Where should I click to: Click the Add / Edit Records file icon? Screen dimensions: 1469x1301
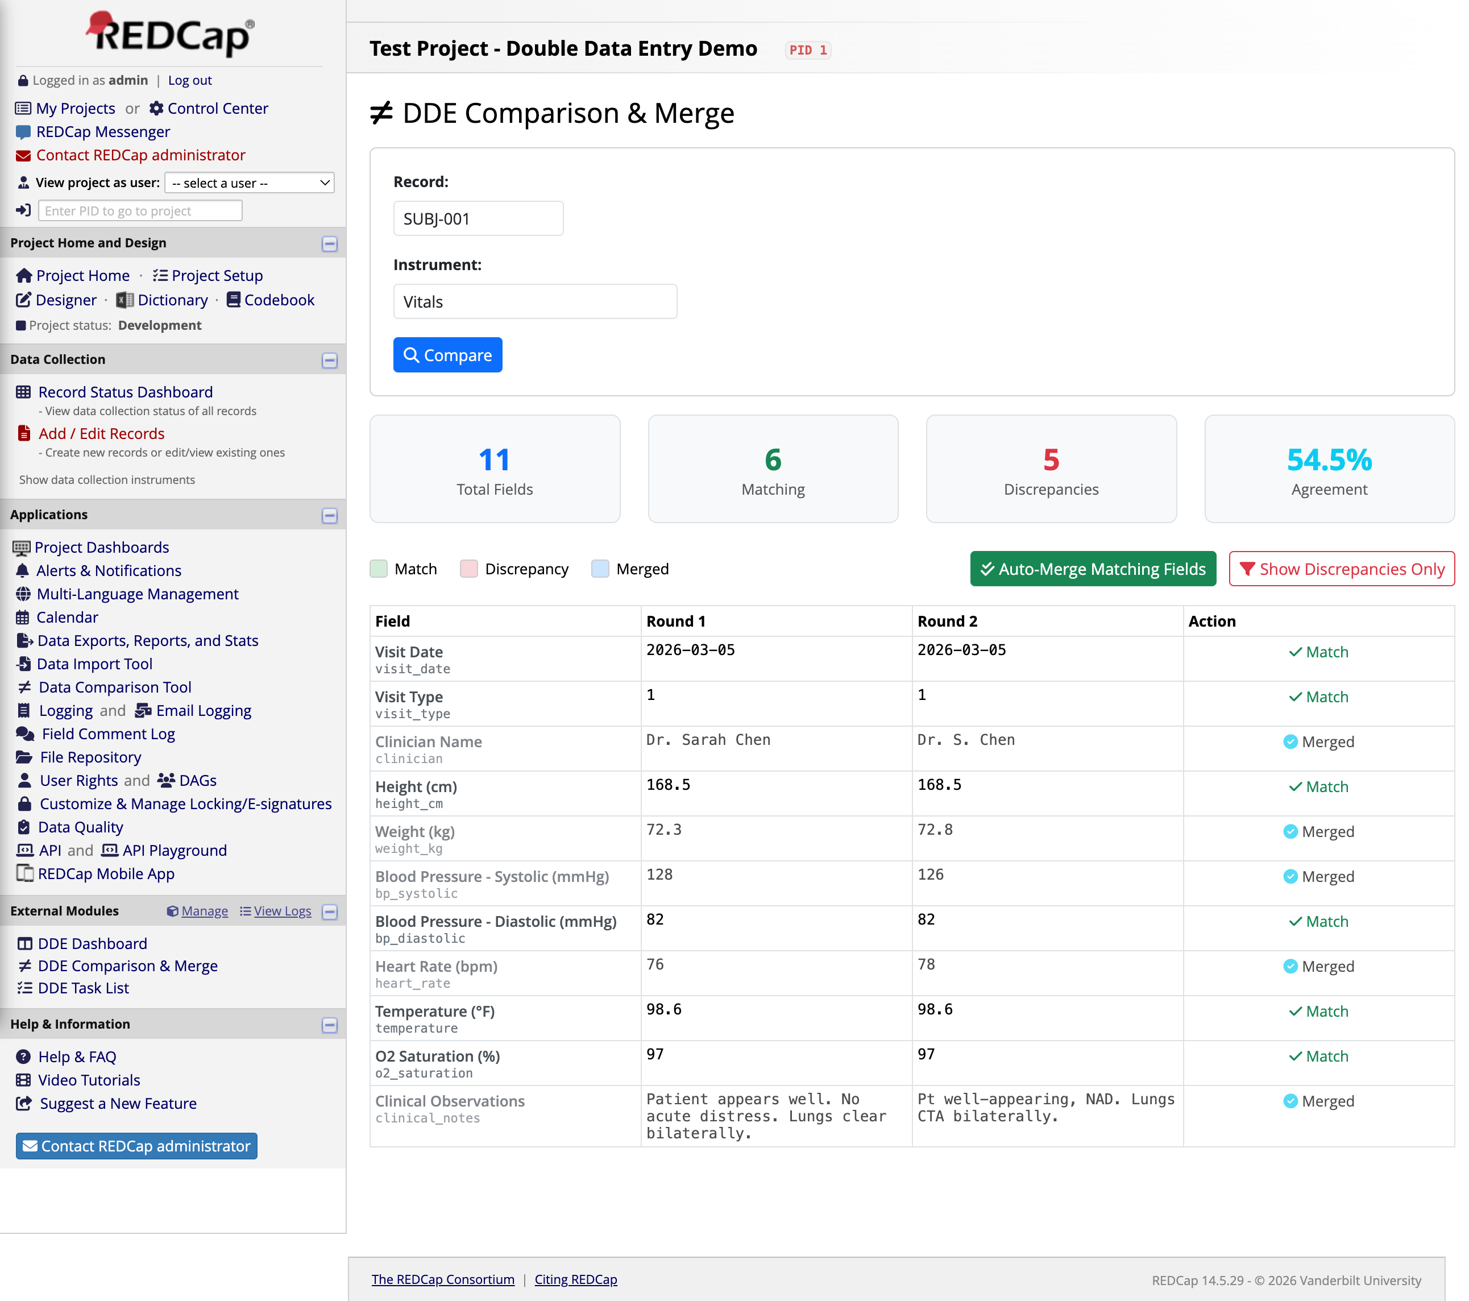(x=24, y=433)
